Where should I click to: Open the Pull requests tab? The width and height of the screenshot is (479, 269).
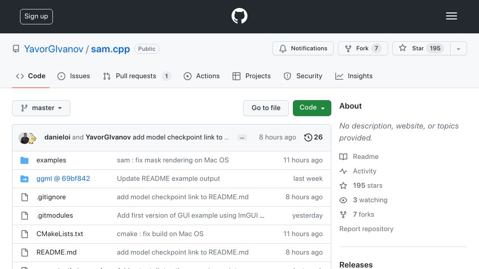pos(137,76)
